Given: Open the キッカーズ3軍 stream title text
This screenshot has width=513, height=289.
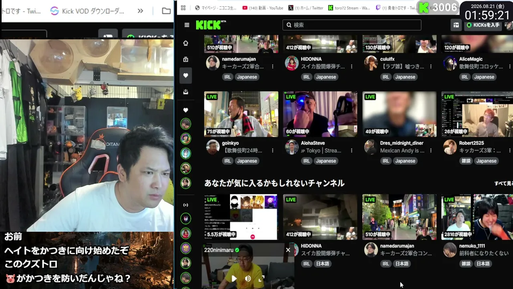Looking at the screenshot, I should point(480,151).
